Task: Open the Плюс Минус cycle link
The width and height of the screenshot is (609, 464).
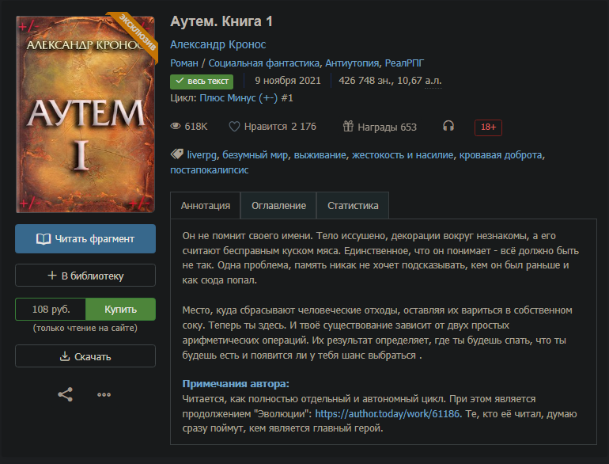Action: point(238,98)
